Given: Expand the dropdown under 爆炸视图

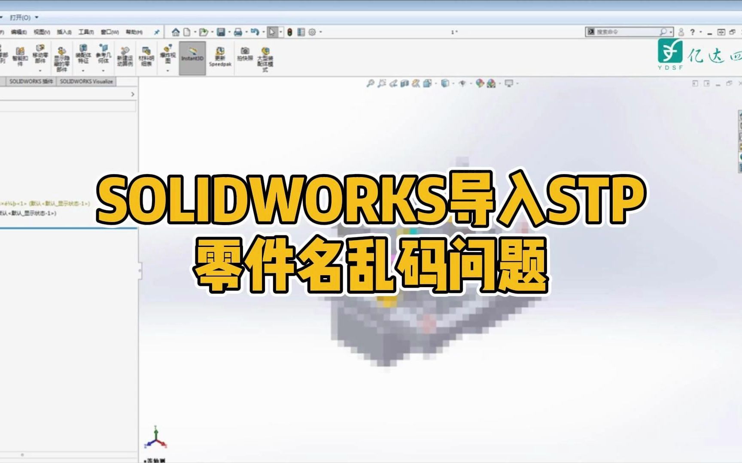Looking at the screenshot, I should click(168, 70).
